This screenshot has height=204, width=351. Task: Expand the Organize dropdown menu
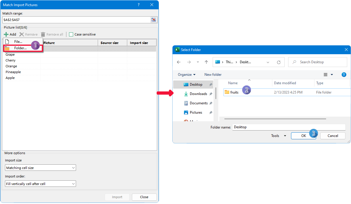pyautogui.click(x=186, y=75)
